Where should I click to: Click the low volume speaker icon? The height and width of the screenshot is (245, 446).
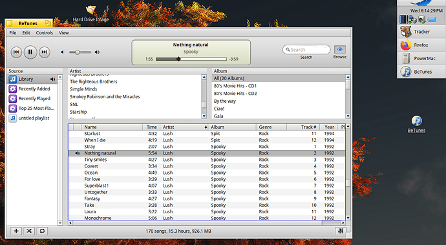point(62,52)
